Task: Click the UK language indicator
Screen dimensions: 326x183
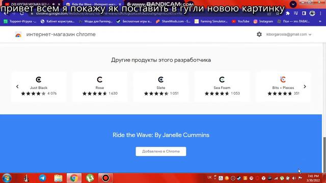Action: pyautogui.click(x=209, y=177)
